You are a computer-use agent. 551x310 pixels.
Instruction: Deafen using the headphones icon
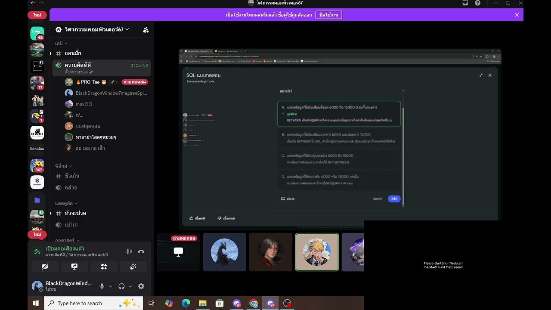(122, 286)
